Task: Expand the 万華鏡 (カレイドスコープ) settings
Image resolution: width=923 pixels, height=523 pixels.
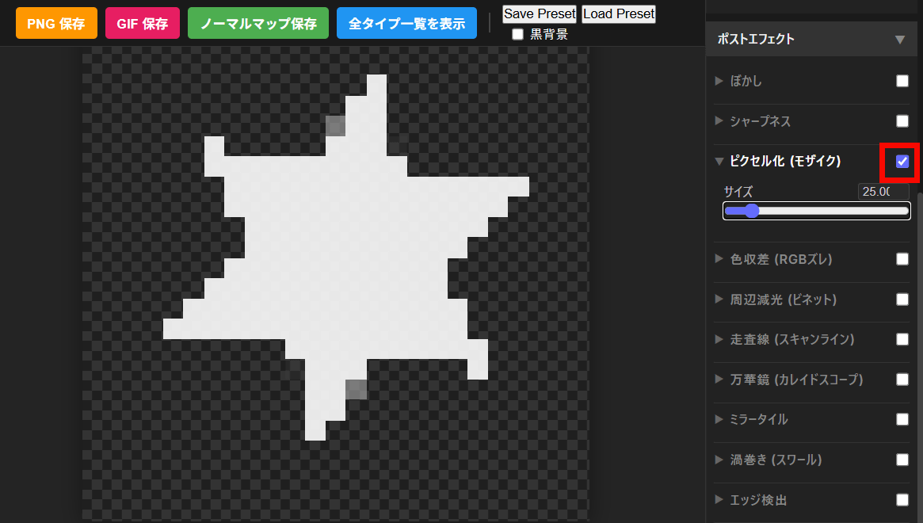Action: pyautogui.click(x=795, y=380)
